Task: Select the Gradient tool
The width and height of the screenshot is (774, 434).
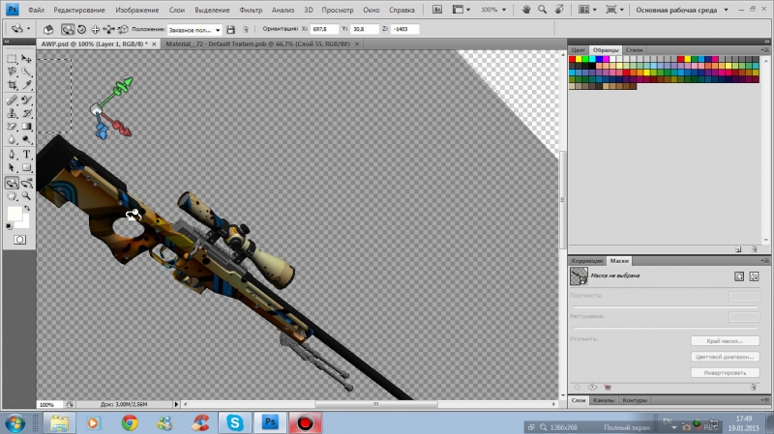Action: (27, 127)
